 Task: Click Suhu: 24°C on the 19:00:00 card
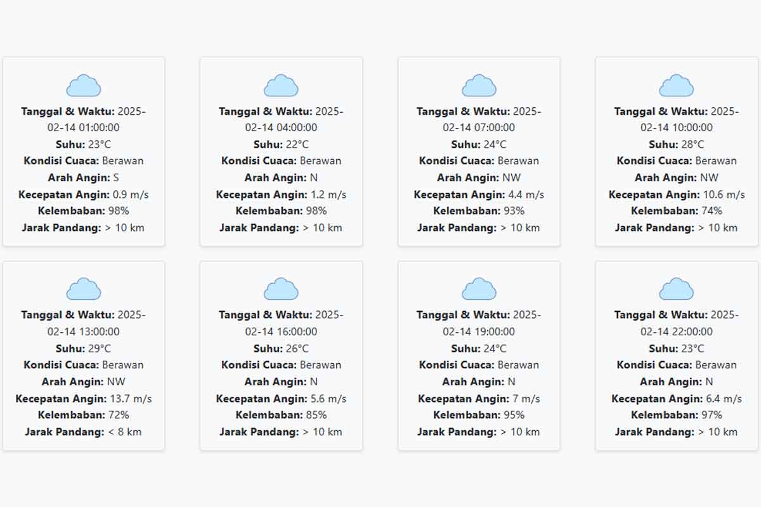pos(479,349)
